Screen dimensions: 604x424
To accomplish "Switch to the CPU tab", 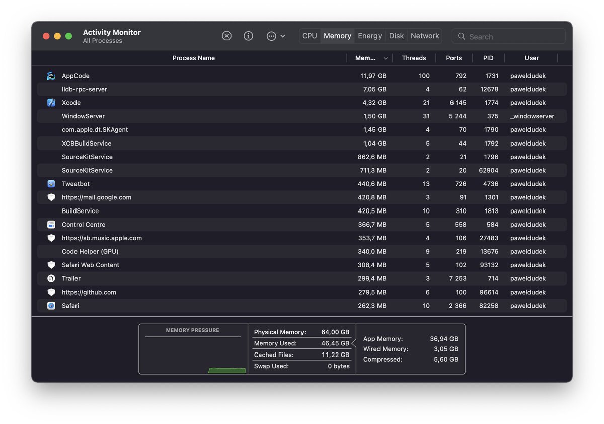I will click(x=310, y=36).
